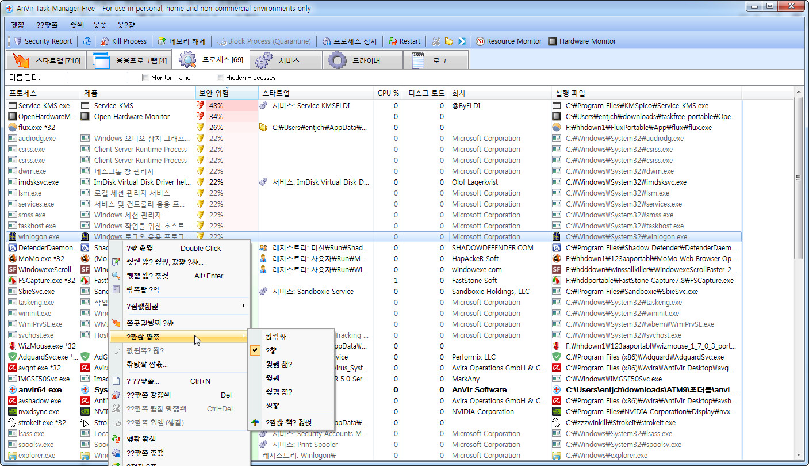Click the umbrella icon in the submenu

[256, 422]
